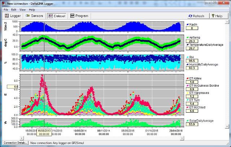Click TemperatureDailyAverage value 26.7
231x147 pixels.
tap(192, 48)
